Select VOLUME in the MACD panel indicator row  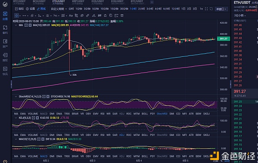33,156
